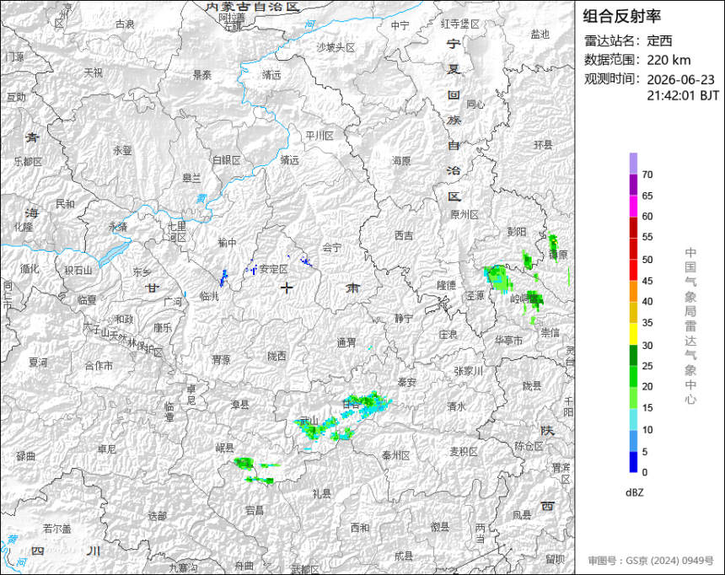The image size is (725, 575).
Task: Click the 彭阳 map label
Action: [517, 232]
